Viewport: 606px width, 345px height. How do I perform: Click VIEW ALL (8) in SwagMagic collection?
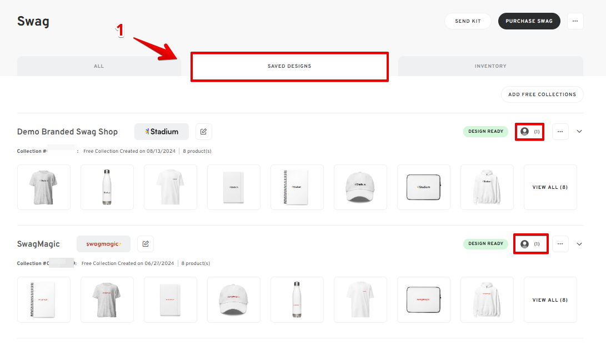550,300
